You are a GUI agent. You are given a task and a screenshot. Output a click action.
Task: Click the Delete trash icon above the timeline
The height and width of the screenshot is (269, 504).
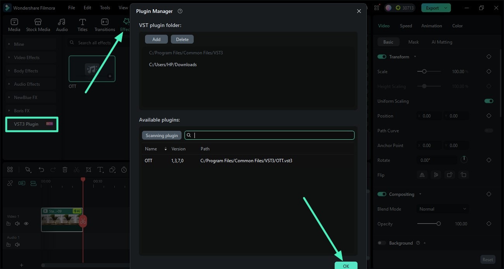65,170
